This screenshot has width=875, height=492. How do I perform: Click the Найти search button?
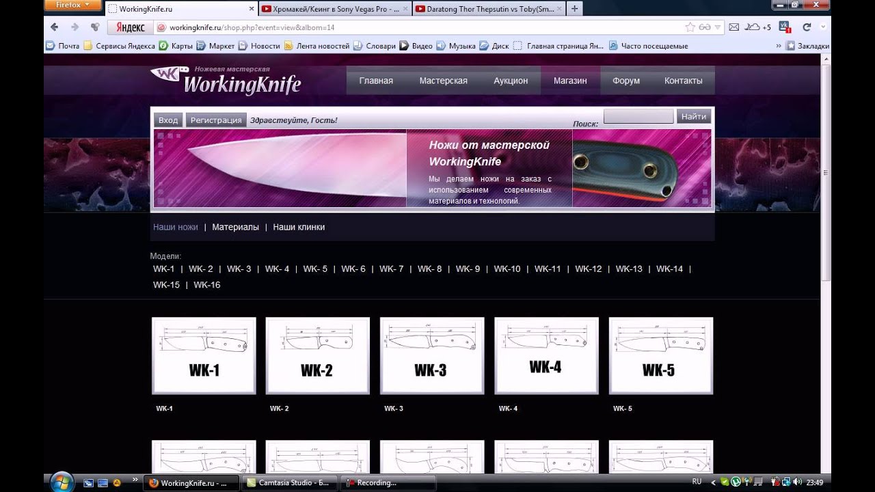pyautogui.click(x=694, y=116)
